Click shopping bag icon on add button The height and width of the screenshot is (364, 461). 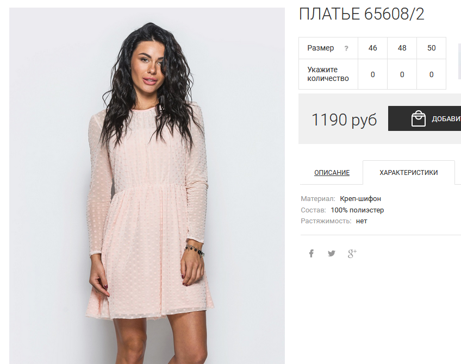tap(419, 118)
